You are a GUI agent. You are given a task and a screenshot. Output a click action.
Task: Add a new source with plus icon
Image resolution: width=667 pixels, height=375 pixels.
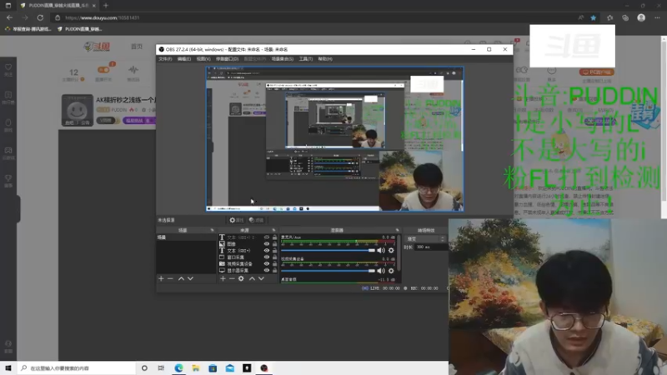tap(223, 278)
